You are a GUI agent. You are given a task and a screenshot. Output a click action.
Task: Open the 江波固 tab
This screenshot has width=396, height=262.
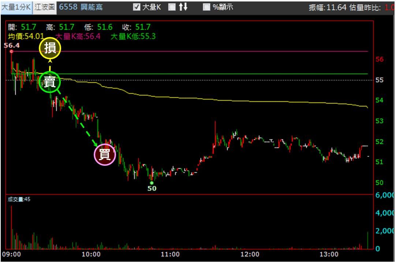44,7
